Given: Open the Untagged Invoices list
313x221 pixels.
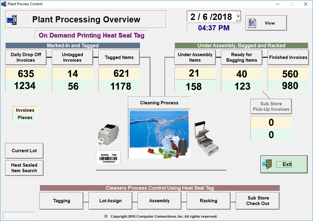Looking at the screenshot, I should (72, 57).
